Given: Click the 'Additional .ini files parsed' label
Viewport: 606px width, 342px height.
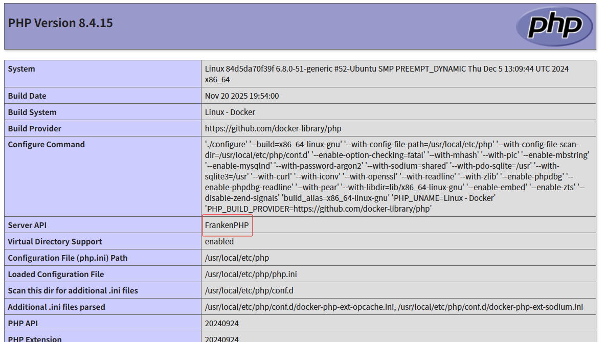Looking at the screenshot, I should [x=56, y=307].
